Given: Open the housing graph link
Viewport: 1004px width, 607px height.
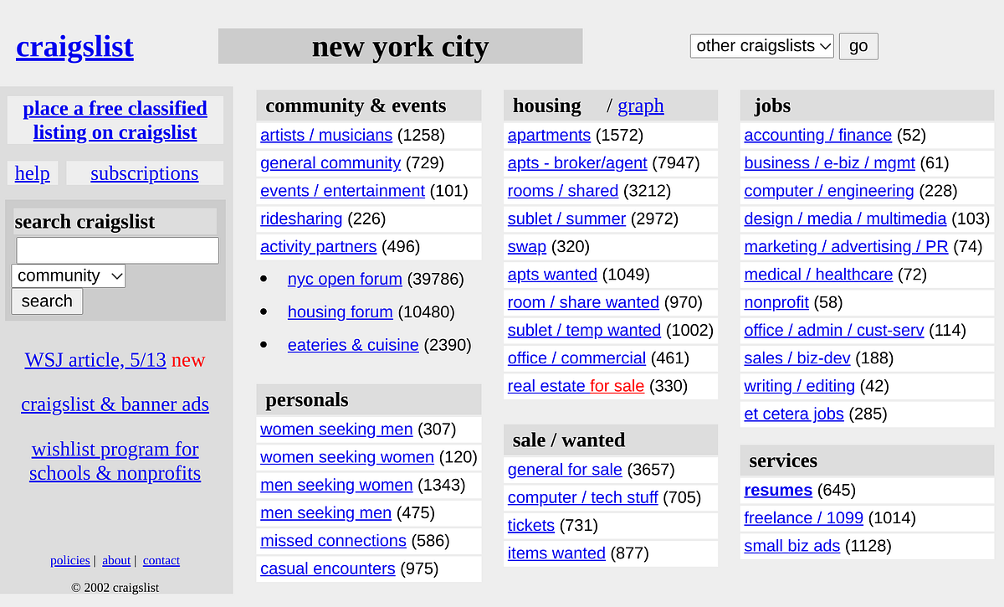Looking at the screenshot, I should tap(641, 105).
